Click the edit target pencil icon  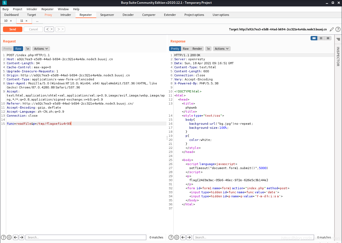[x=332, y=29]
